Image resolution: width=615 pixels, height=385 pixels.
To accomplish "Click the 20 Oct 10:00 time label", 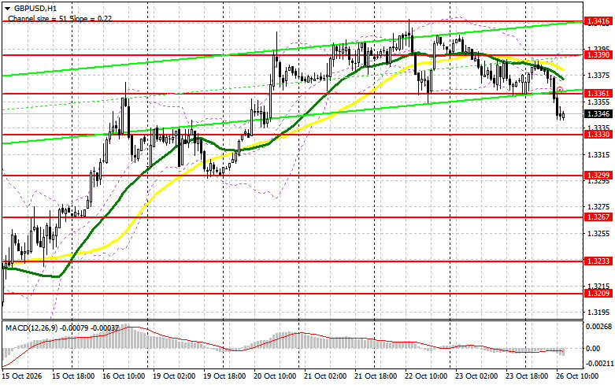I will (275, 376).
